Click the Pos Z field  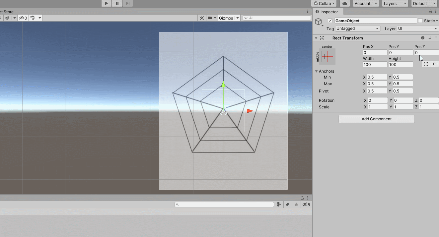tap(426, 52)
